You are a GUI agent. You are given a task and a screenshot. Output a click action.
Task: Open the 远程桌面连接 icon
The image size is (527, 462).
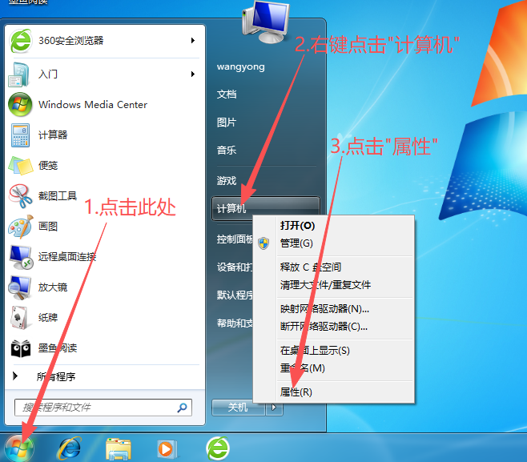21,257
